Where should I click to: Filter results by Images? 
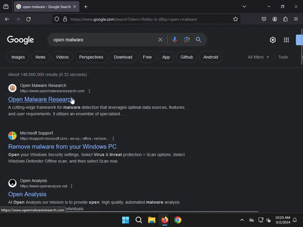click(18, 57)
